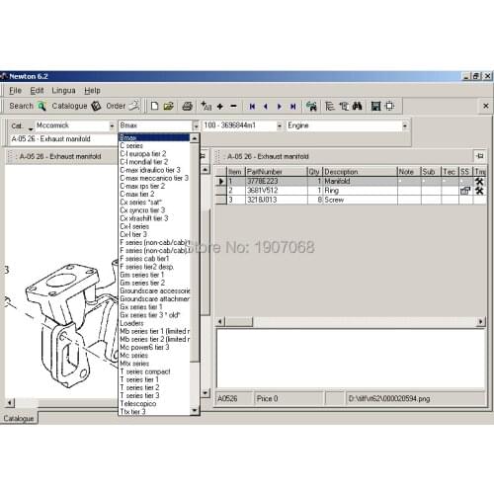Click the binoculars find icon
494x494 pixels.
coord(358,106)
